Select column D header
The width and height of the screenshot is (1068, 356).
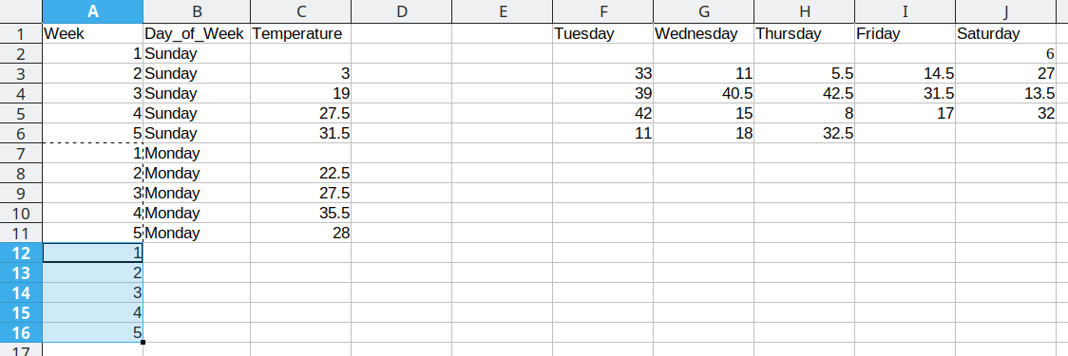coord(401,11)
